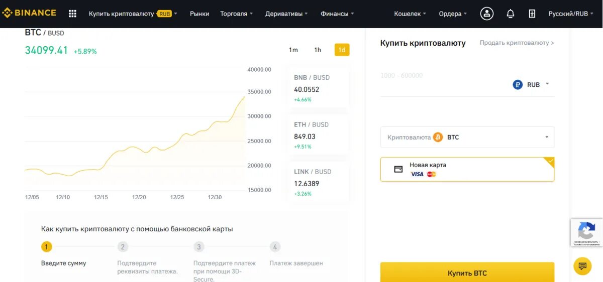Click the 12/25 date on chart axis
This screenshot has height=282, width=603.
tap(177, 197)
